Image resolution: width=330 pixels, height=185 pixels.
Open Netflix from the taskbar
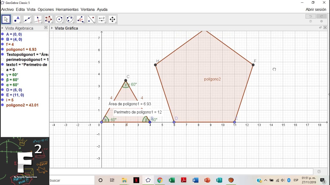(136, 180)
